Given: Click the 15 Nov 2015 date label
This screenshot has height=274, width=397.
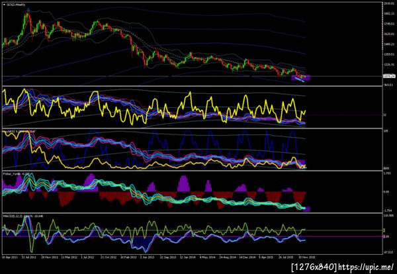Looking at the screenshot, I should (x=306, y=257).
